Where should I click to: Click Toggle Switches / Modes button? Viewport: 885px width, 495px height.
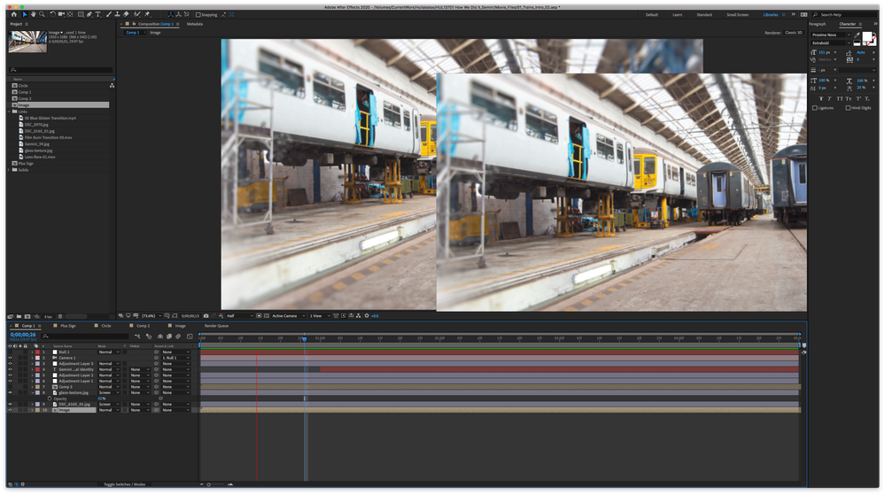[124, 485]
